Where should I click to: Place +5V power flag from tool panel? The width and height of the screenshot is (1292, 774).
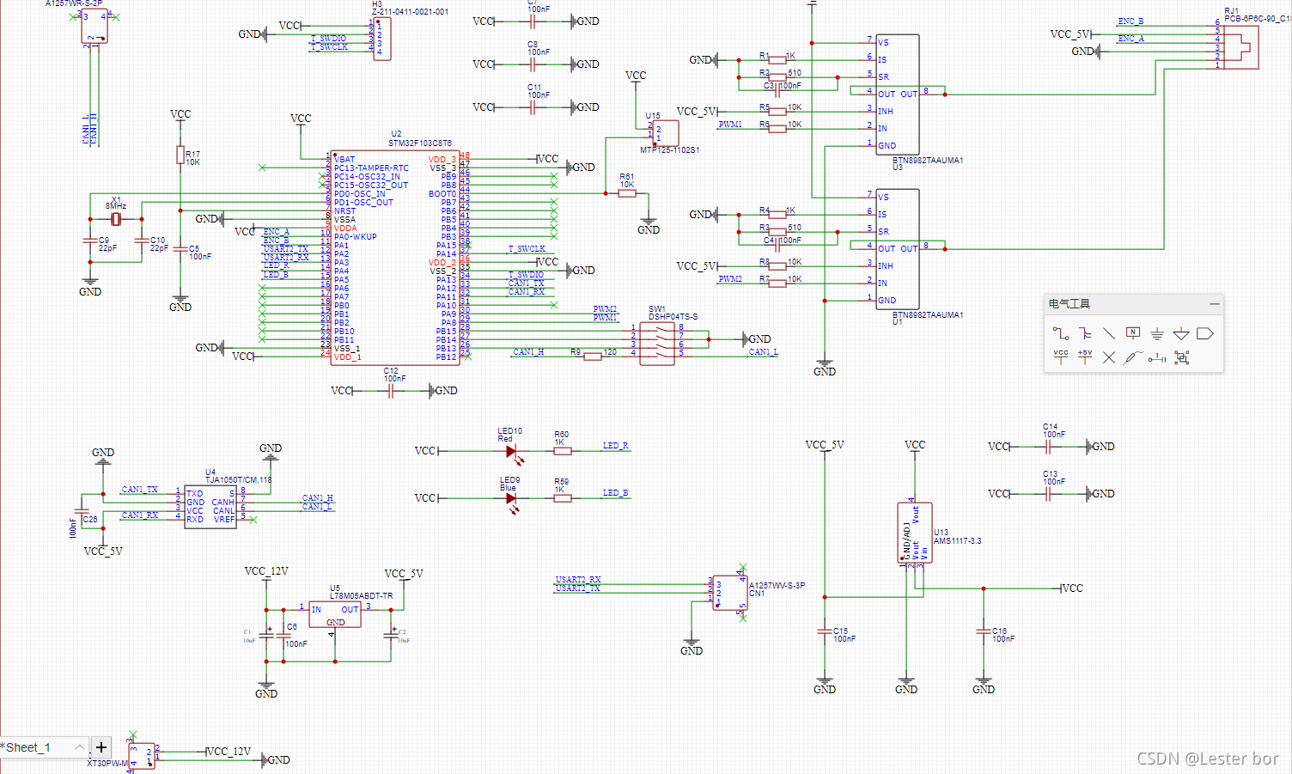pos(1085,357)
